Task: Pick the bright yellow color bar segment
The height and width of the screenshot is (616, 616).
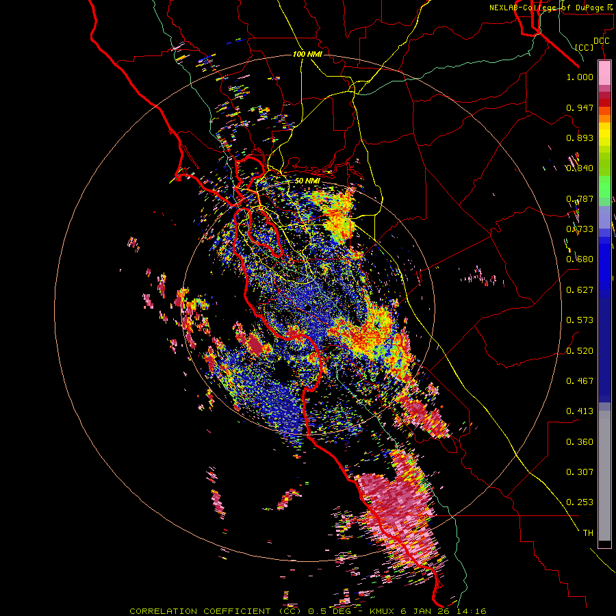Action: pyautogui.click(x=604, y=135)
